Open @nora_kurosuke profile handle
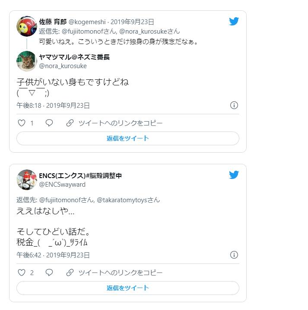Viewport: 308px width, 310px height. pos(63,66)
